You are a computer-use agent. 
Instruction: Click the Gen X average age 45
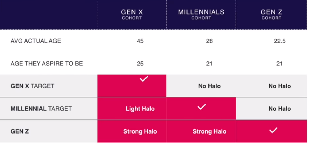pyautogui.click(x=140, y=41)
